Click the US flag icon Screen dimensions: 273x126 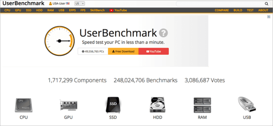68,3
